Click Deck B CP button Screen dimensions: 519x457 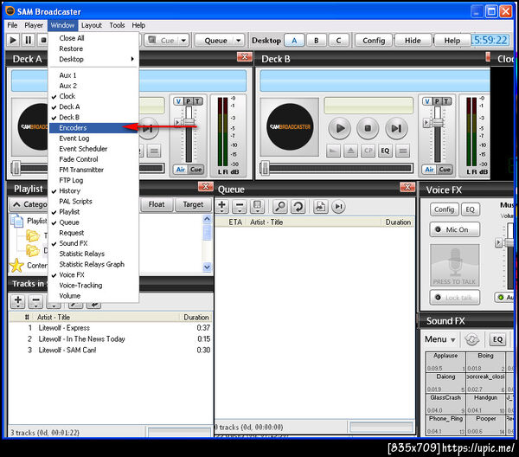pyautogui.click(x=368, y=151)
